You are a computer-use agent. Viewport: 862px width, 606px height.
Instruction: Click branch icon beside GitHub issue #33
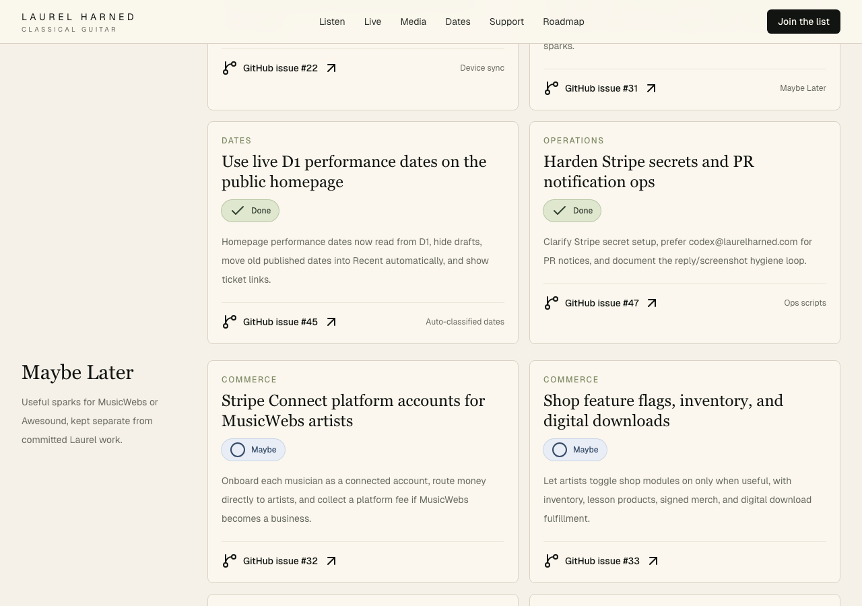551,561
